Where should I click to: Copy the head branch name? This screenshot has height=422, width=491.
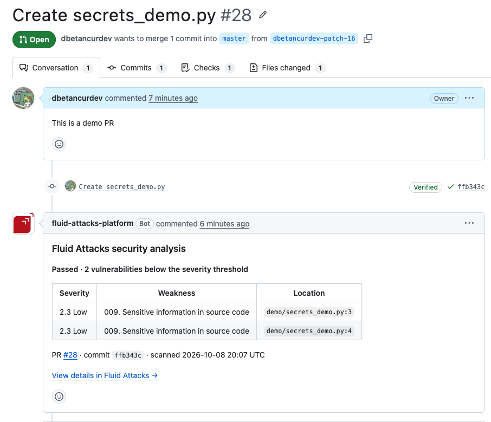pos(368,38)
